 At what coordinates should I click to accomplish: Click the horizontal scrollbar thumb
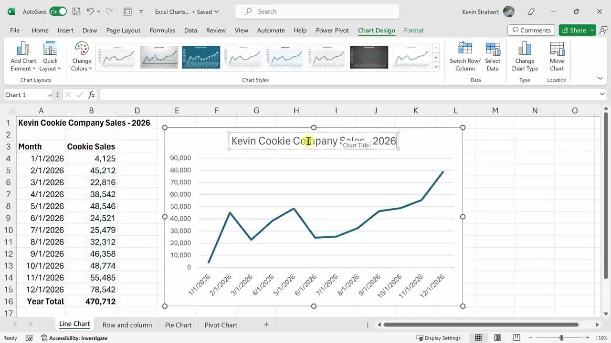(481, 324)
